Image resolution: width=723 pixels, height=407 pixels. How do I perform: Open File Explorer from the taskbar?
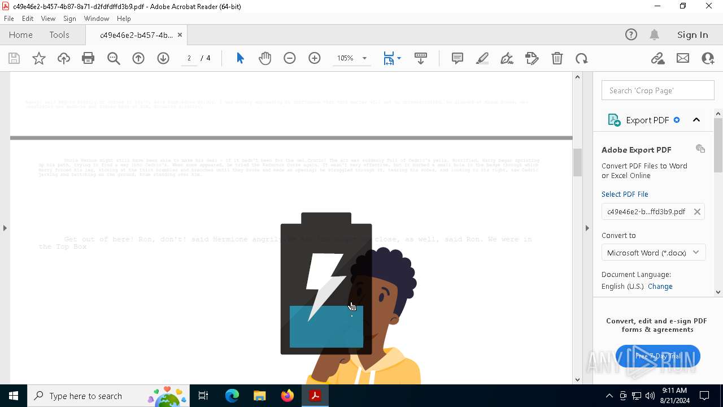pos(260,396)
